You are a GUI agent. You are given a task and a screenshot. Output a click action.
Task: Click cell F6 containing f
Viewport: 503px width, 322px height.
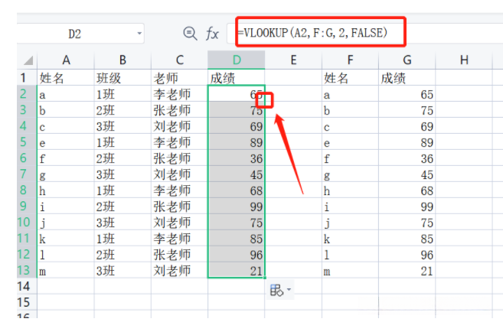click(x=350, y=158)
